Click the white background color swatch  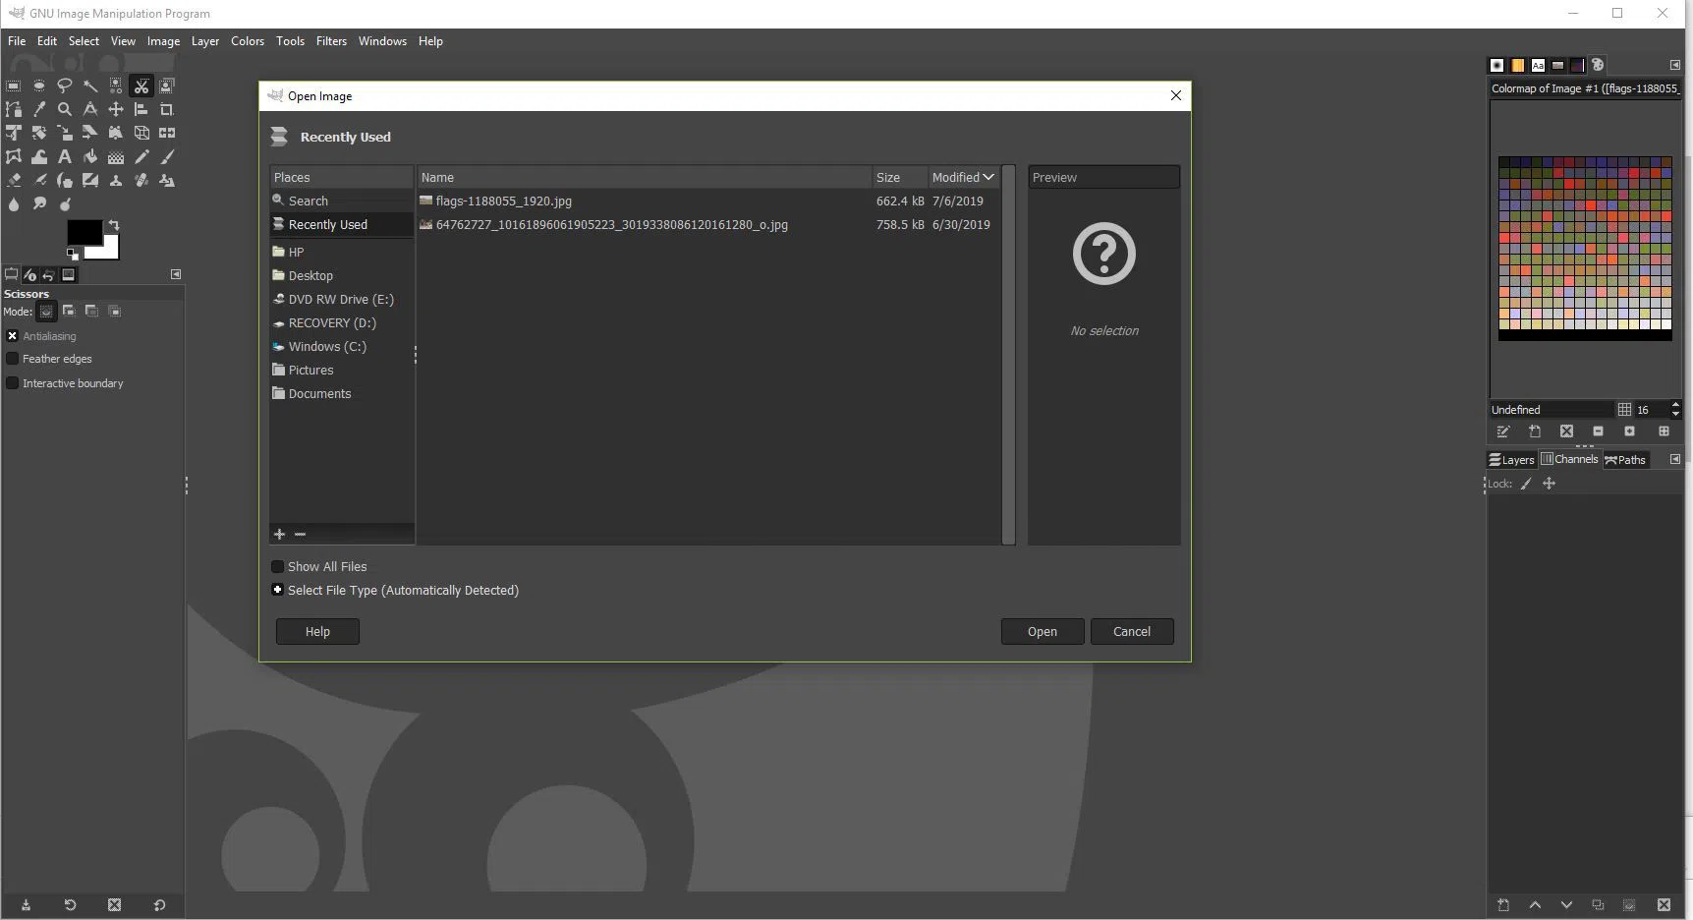point(109,249)
